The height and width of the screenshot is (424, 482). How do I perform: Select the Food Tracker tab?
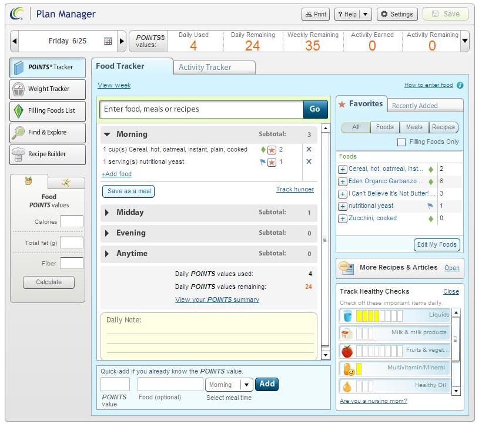[132, 66]
